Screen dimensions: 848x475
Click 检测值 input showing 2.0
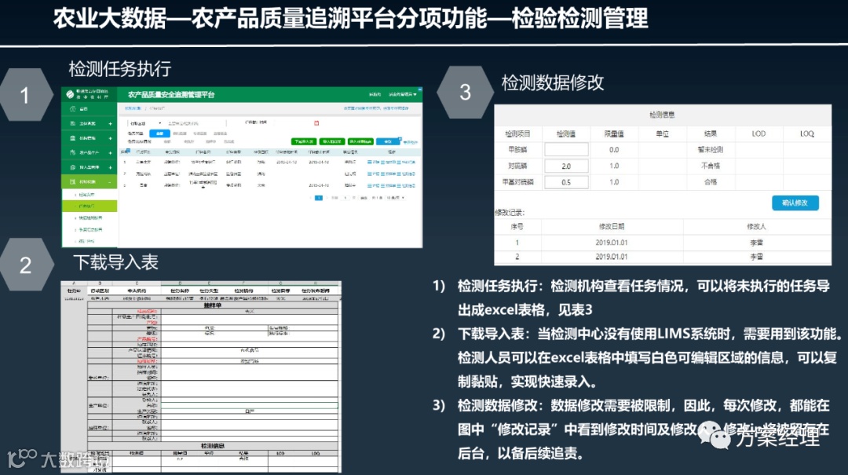[566, 166]
